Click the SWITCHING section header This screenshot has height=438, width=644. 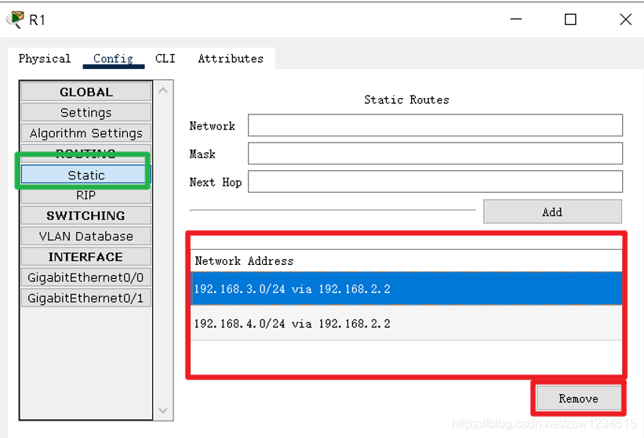point(86,215)
